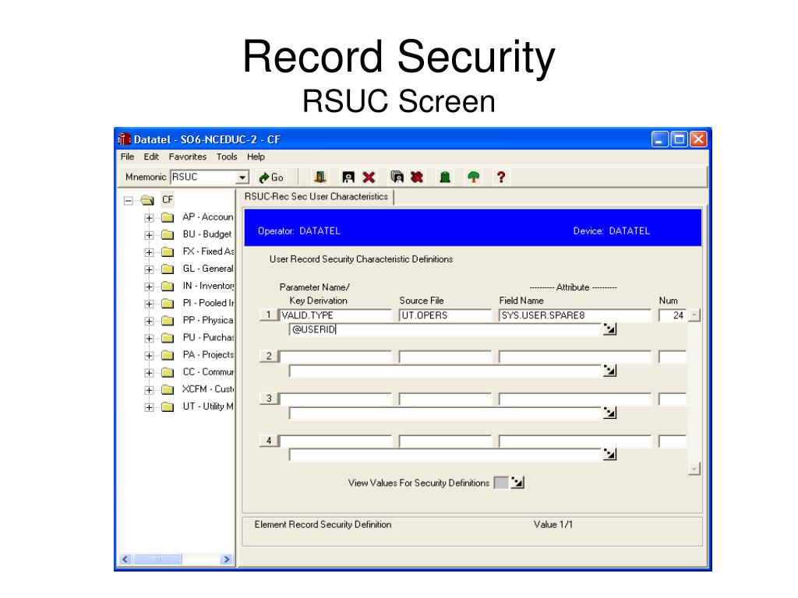Click the green tree toolbar icon
The width and height of the screenshot is (798, 598).
(x=473, y=177)
